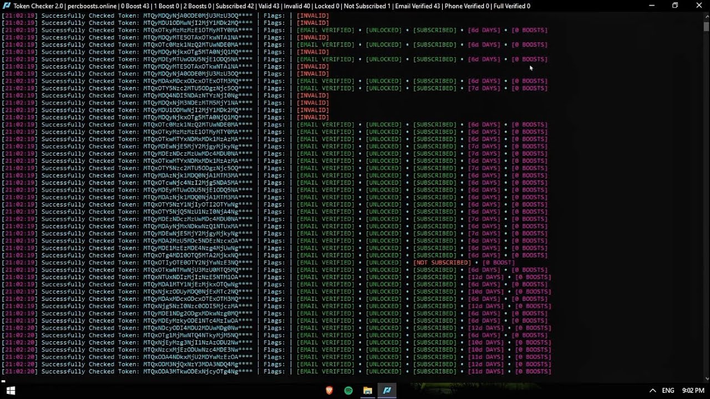Click [12d DAYS] in the MTQxNTUxNDIz token row

click(486, 277)
